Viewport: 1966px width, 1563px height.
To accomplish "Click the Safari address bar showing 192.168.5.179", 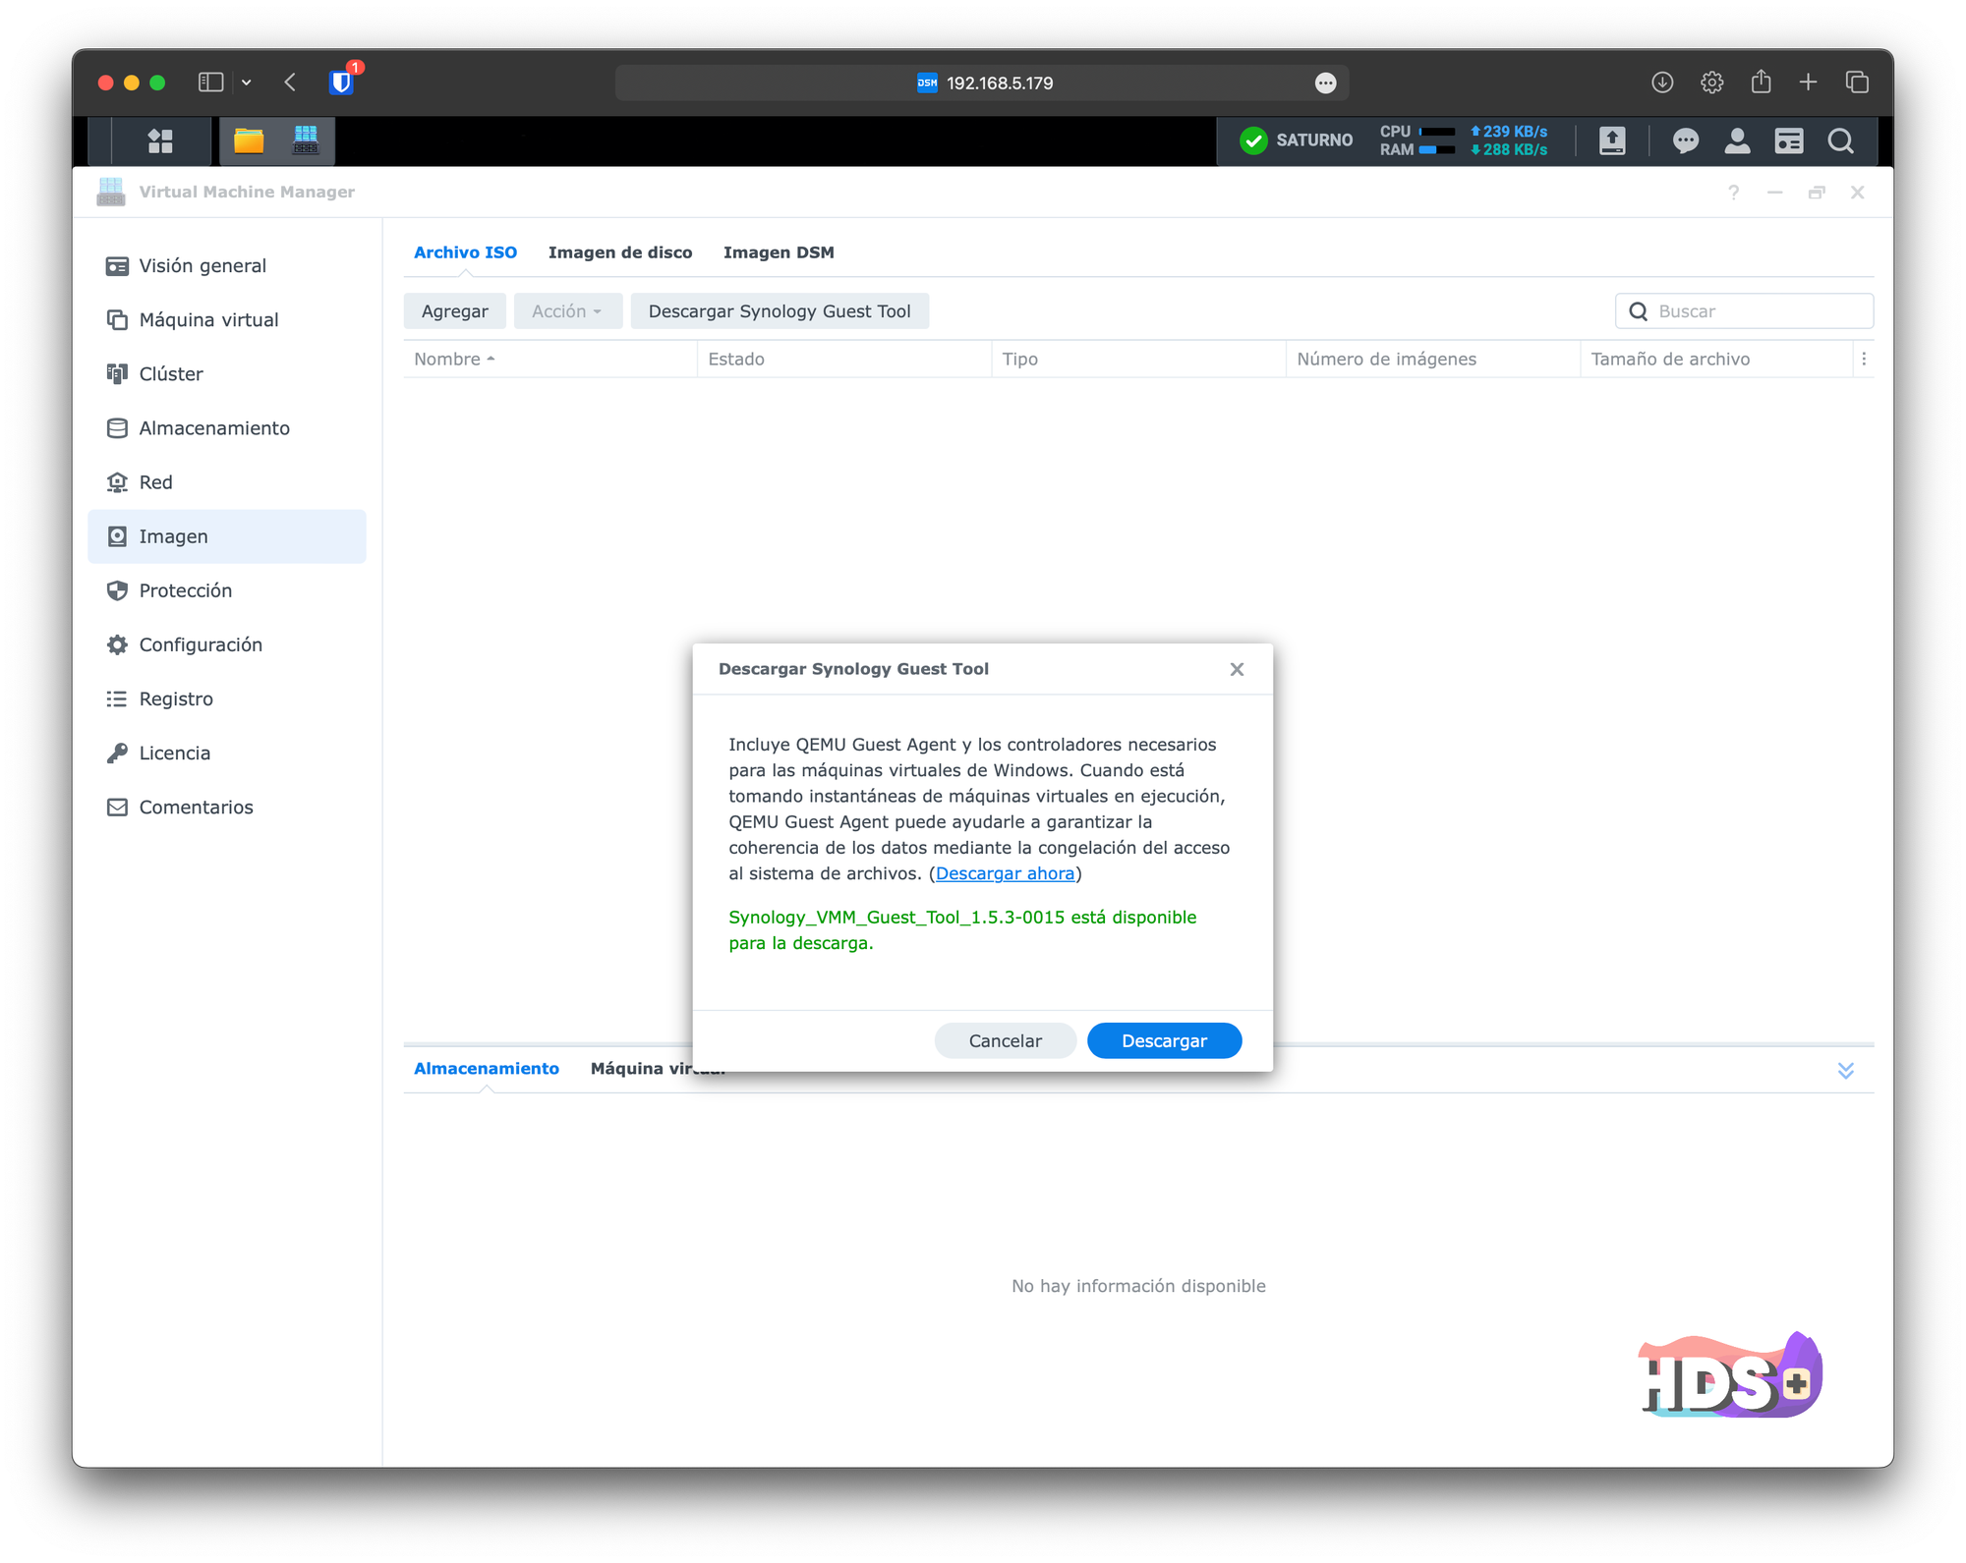I will click(x=981, y=84).
